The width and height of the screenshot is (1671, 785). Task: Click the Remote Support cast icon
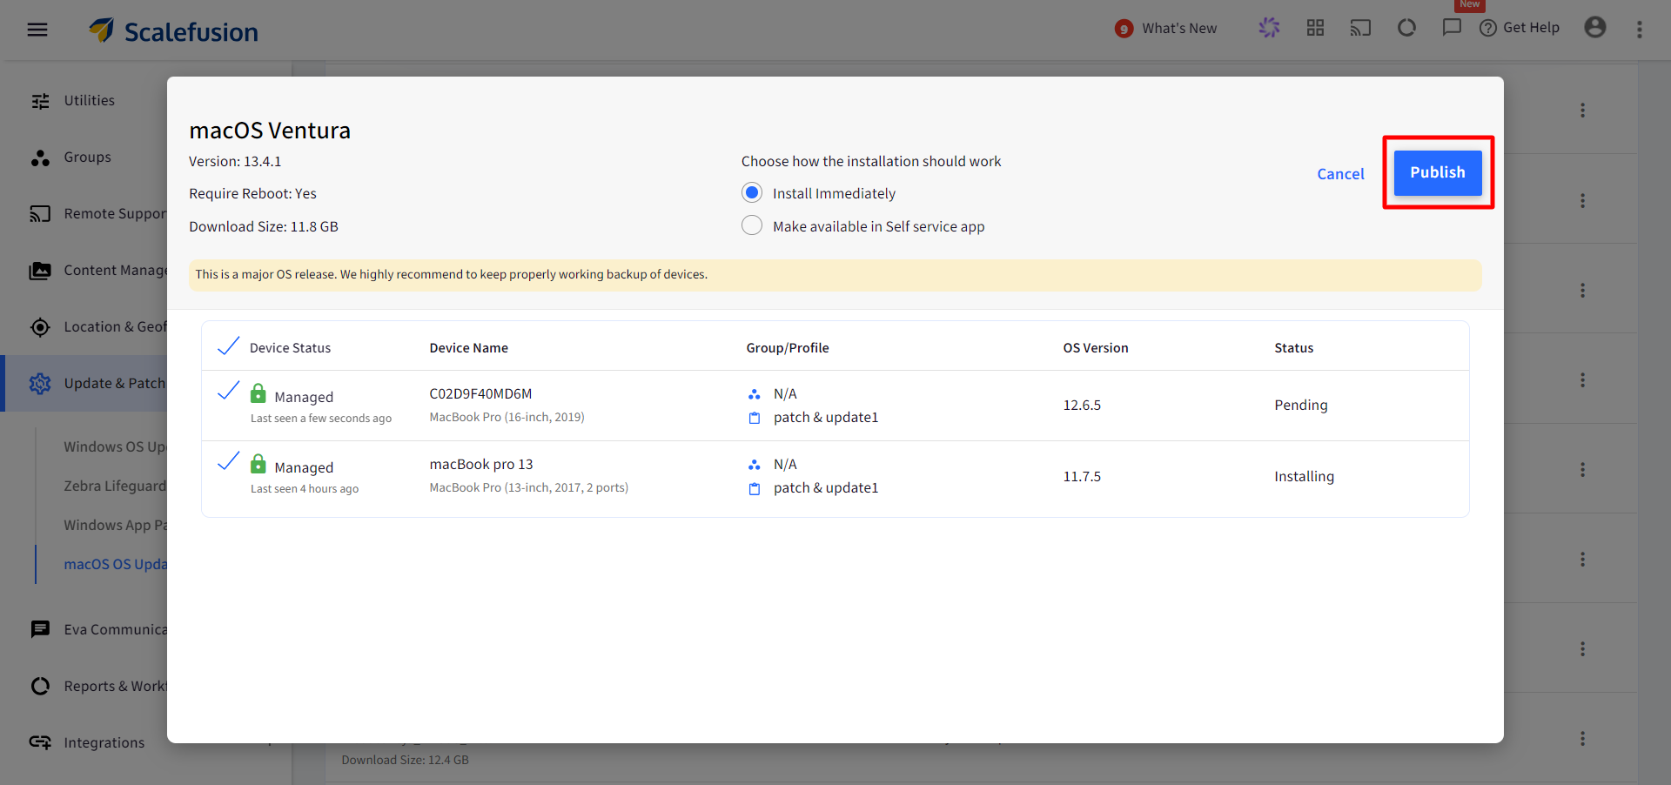coord(40,214)
